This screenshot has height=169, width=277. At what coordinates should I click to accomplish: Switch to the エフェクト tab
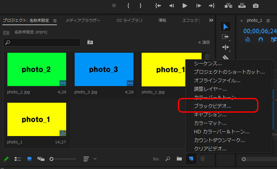pyautogui.click(x=190, y=20)
